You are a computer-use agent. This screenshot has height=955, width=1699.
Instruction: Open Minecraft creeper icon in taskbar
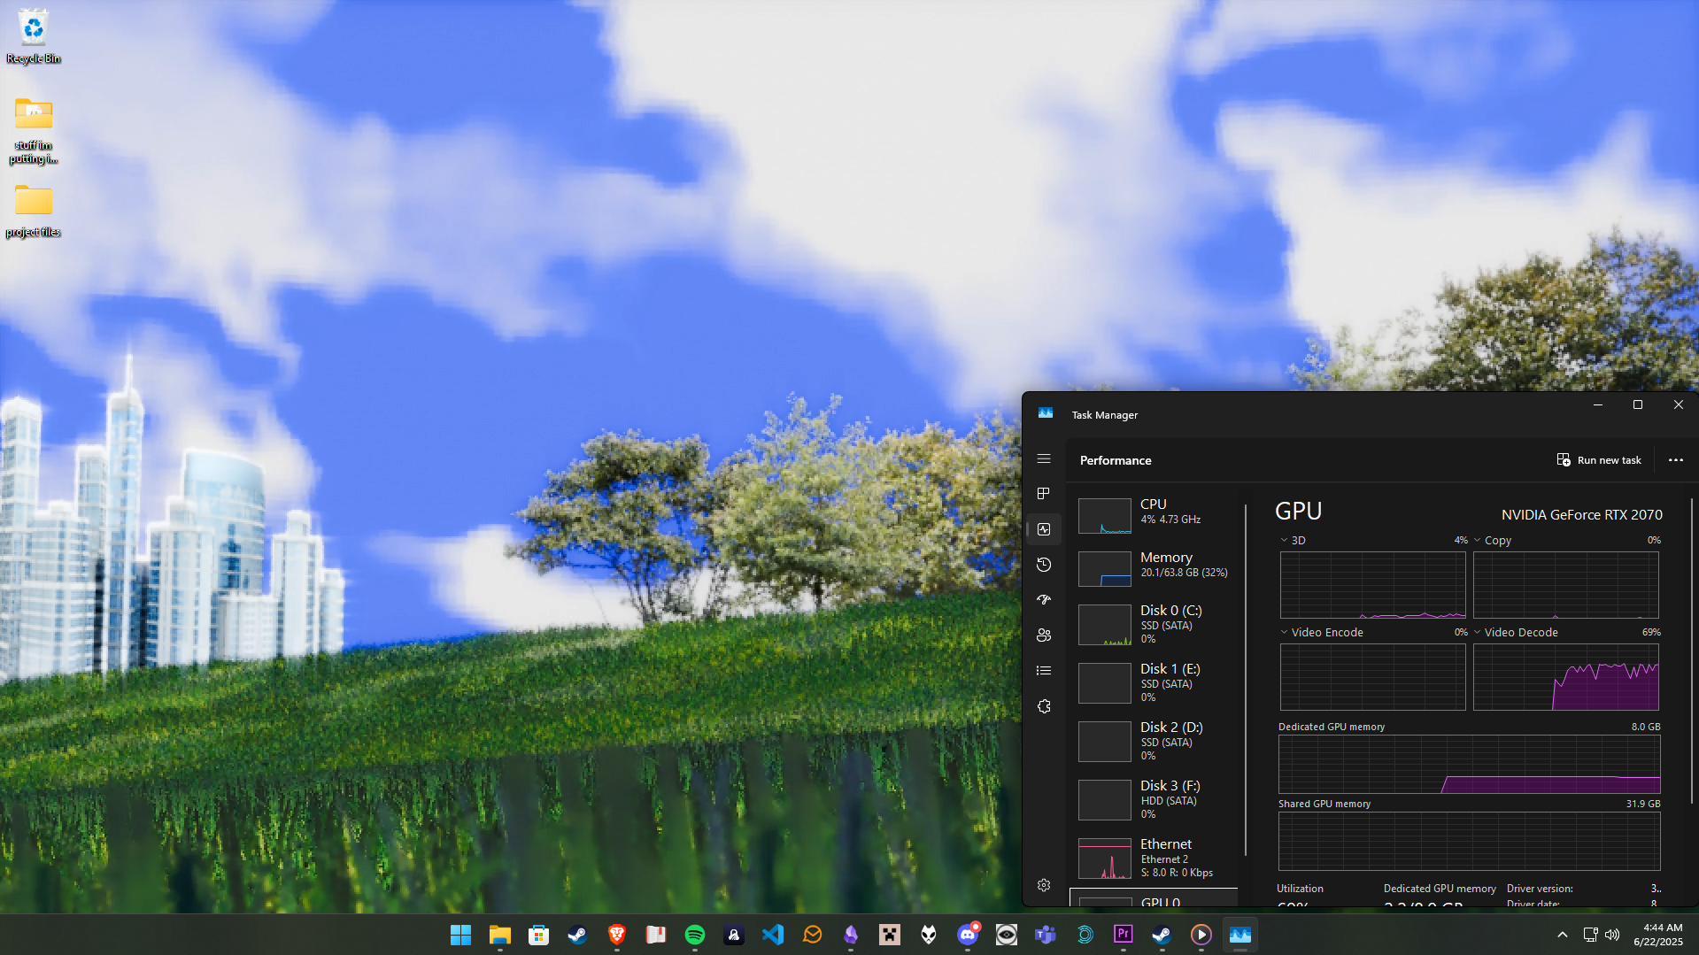coord(890,935)
